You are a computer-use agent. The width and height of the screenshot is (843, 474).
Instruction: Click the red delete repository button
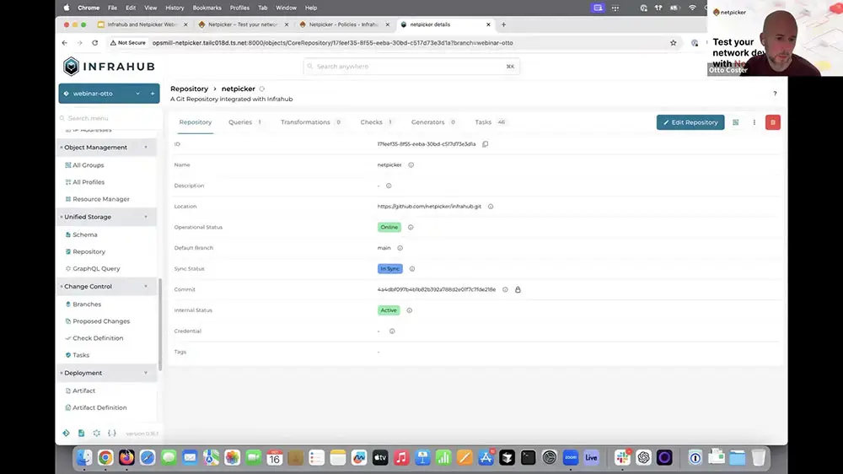[x=772, y=122]
